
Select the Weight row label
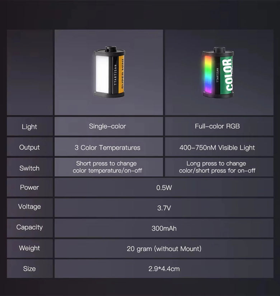(29, 248)
